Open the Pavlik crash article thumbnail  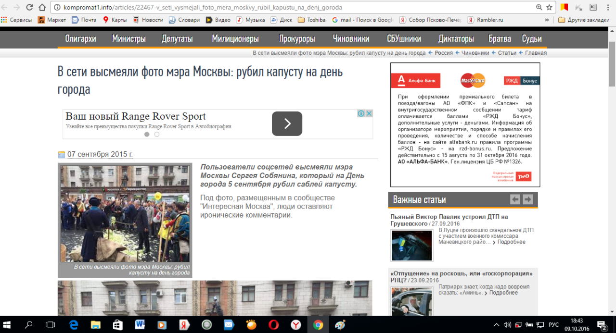[x=411, y=246]
